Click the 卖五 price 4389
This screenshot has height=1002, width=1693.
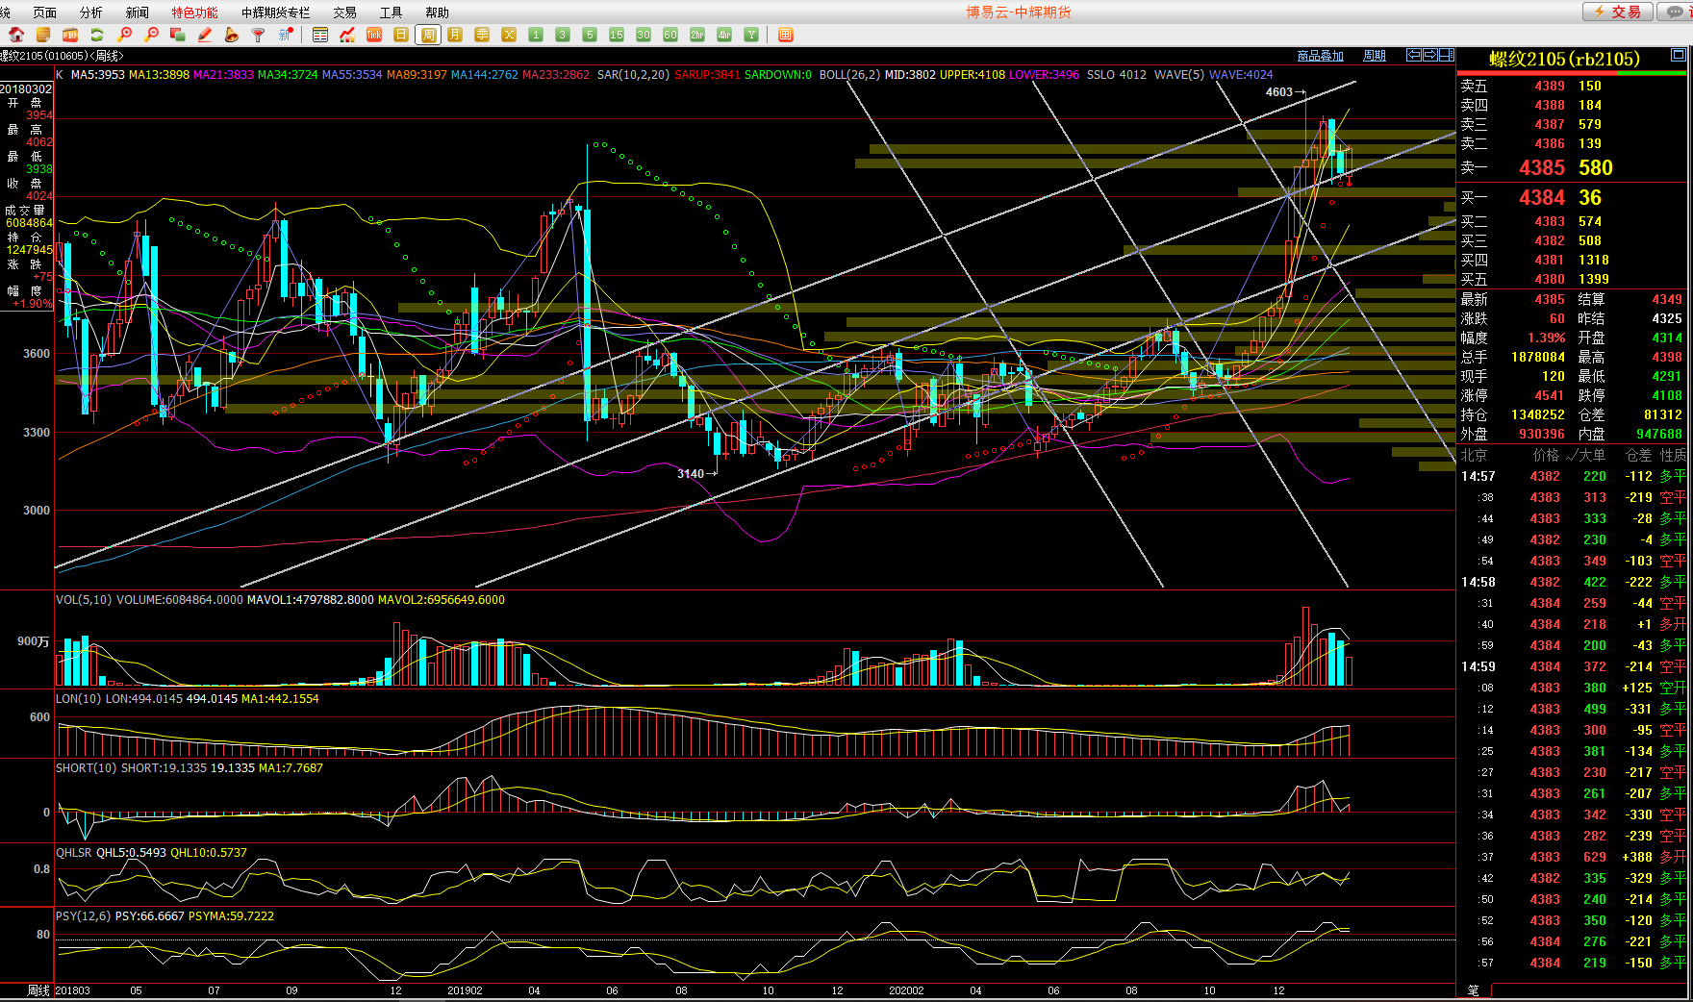[x=1549, y=86]
